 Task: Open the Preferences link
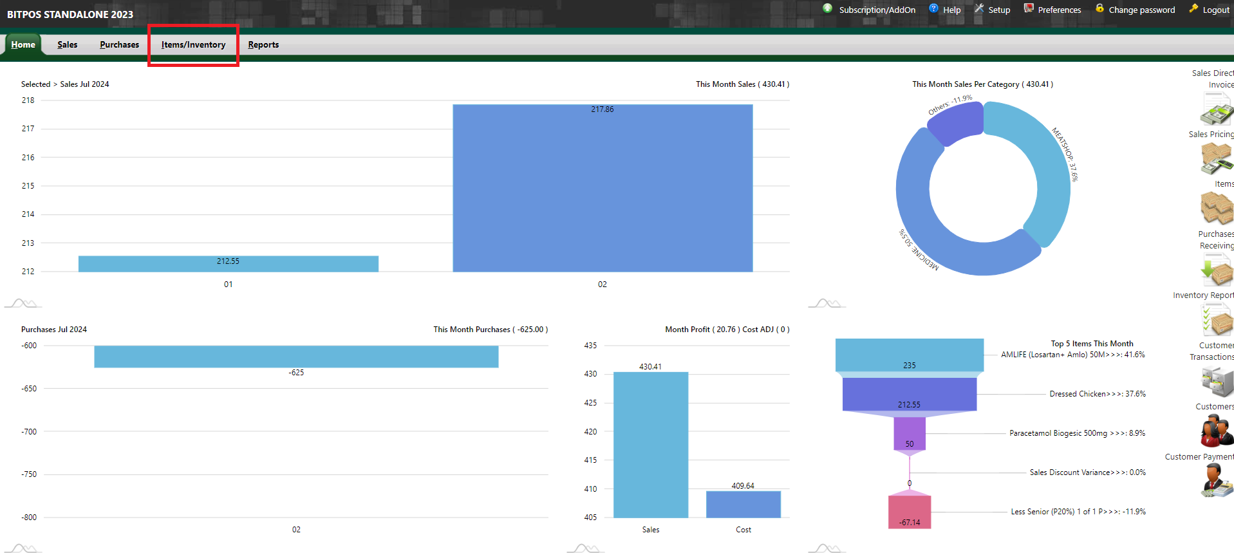click(x=1059, y=10)
